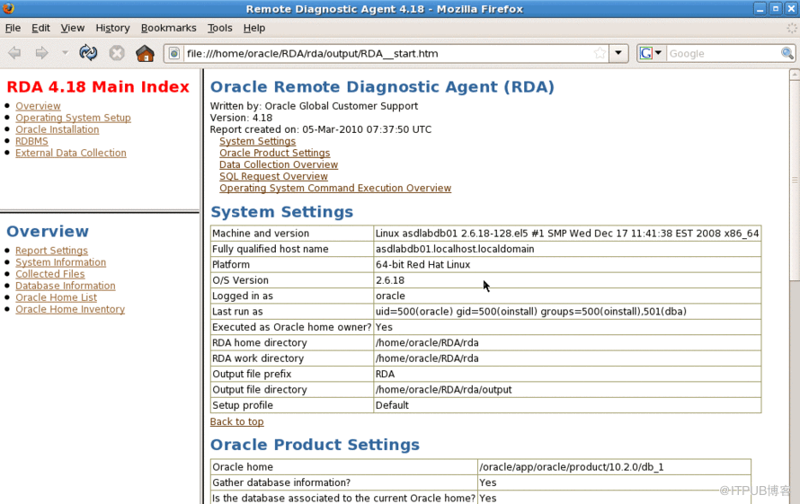Open the View menu
800x504 pixels.
point(73,28)
